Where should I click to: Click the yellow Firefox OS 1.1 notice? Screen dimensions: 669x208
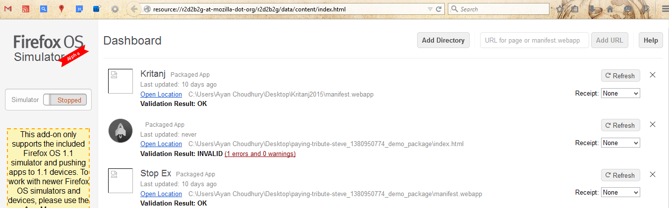49,168
